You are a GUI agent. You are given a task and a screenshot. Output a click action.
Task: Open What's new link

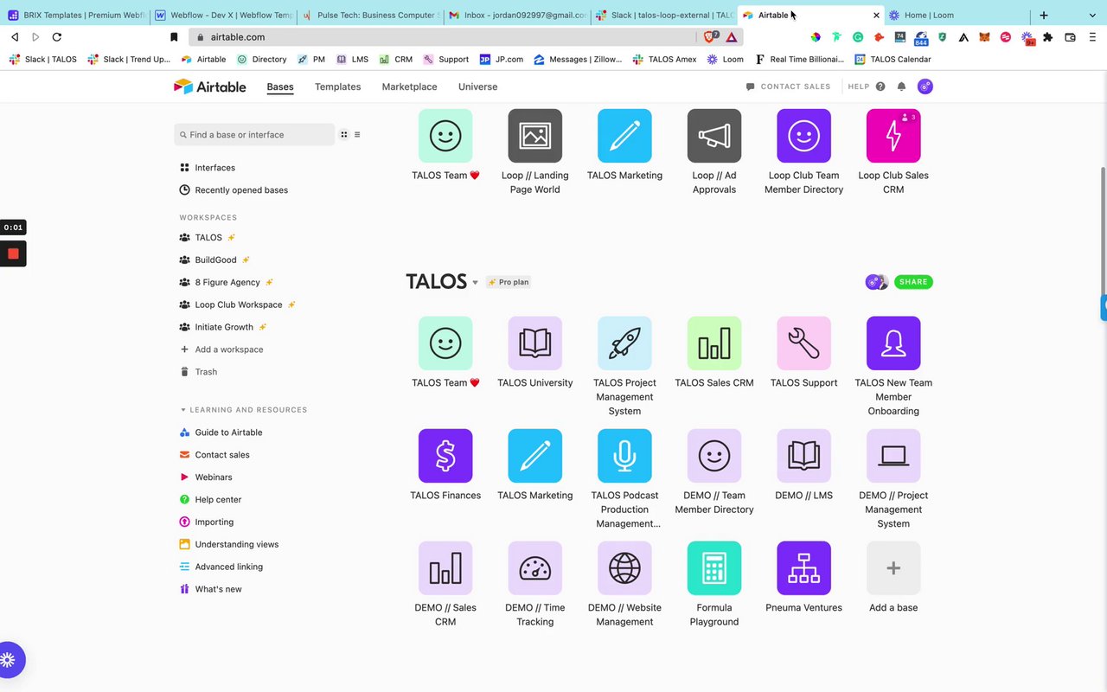(x=210, y=590)
